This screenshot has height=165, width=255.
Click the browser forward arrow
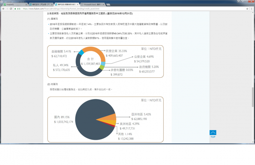(7, 9)
